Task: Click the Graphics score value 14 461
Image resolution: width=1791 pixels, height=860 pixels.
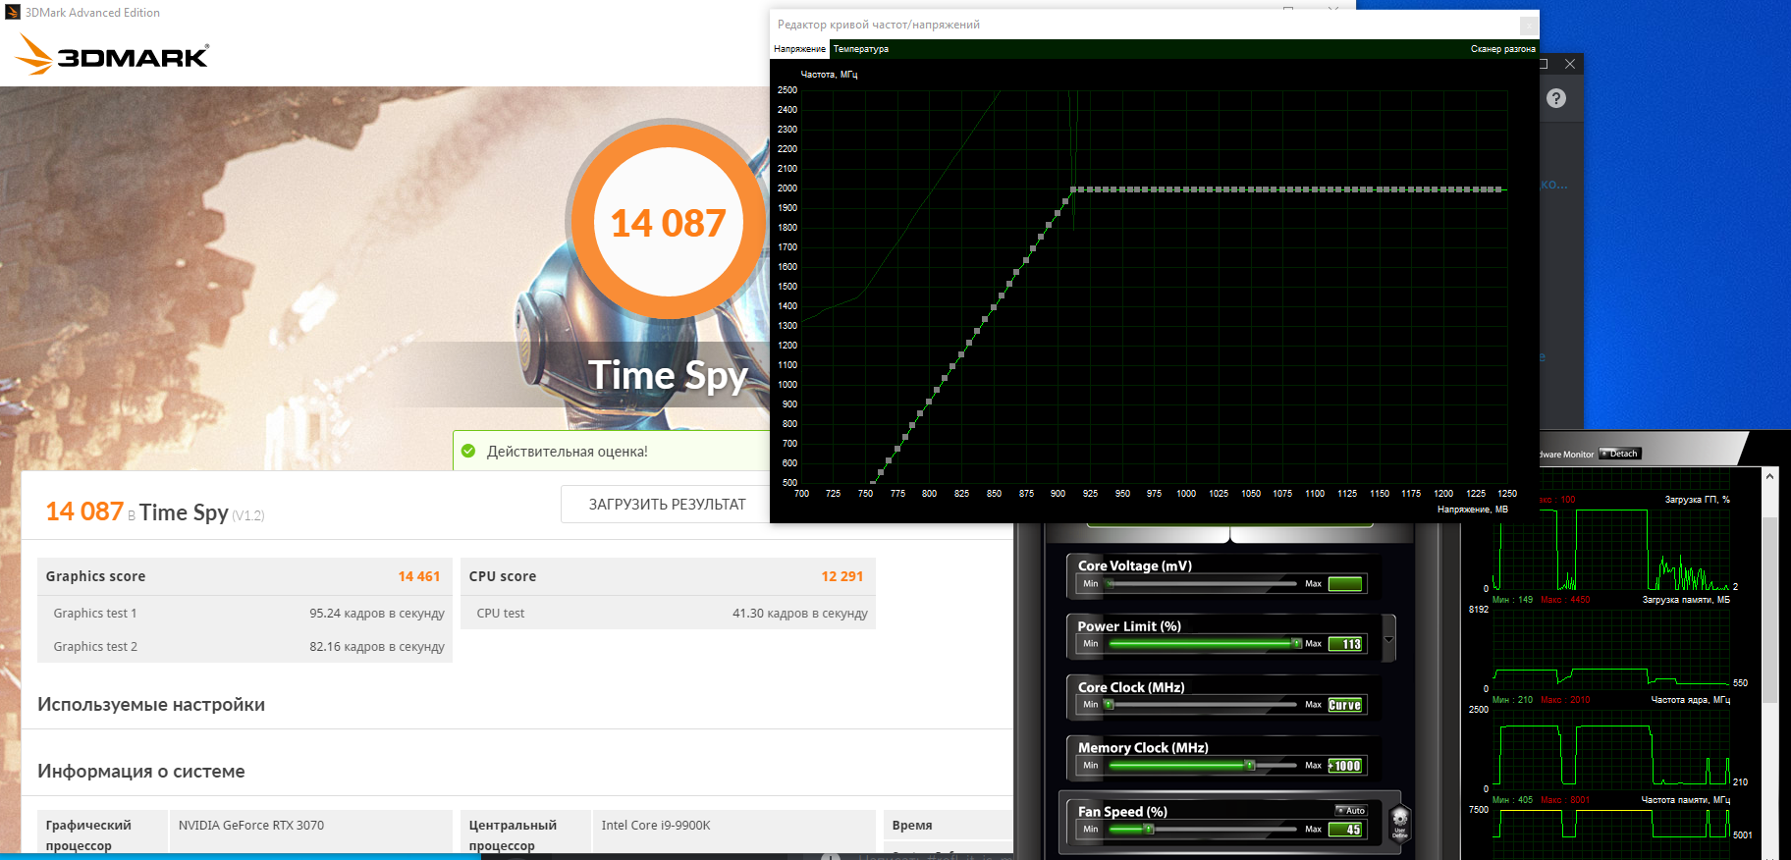Action: click(x=419, y=576)
